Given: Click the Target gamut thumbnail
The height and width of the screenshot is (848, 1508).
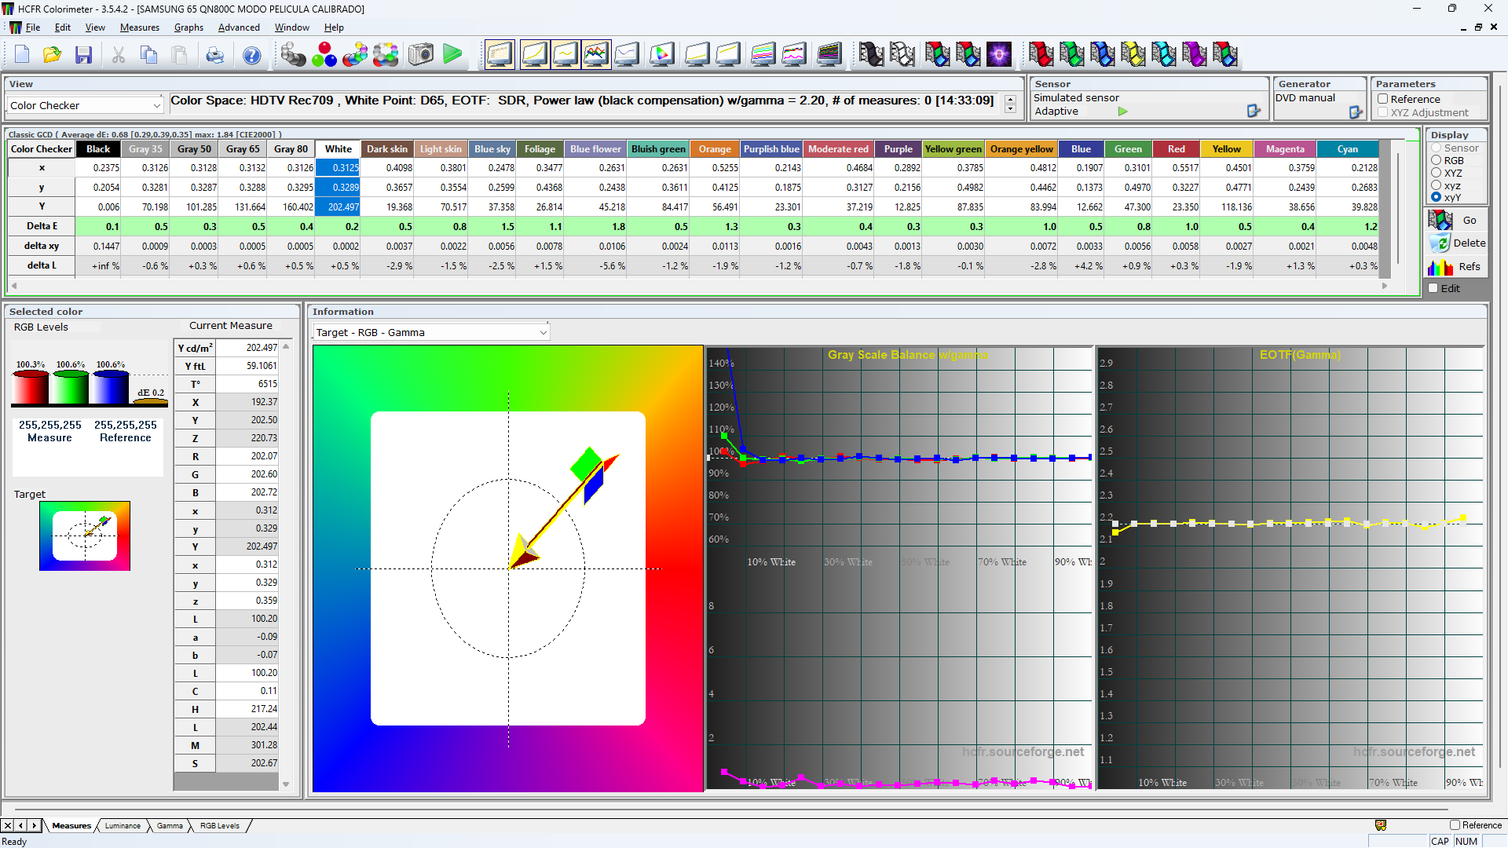Looking at the screenshot, I should (x=85, y=535).
